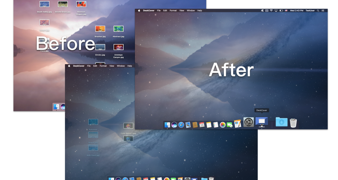Open the Downloads folder in the dock
Image resolution: width=338 pixels, height=180 pixels.
click(x=281, y=122)
